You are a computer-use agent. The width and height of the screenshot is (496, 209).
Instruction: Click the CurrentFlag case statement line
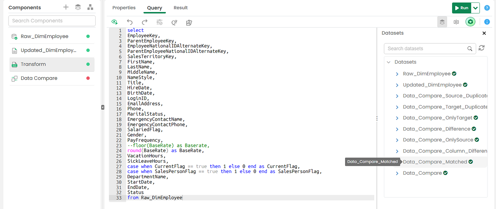[x=214, y=166]
